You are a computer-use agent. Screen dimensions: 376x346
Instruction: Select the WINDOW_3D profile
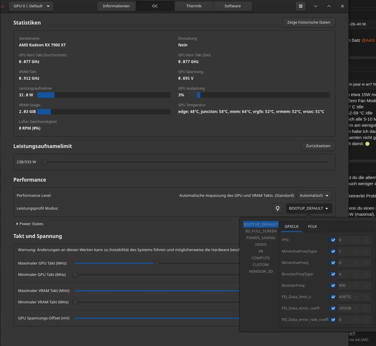tap(261, 272)
